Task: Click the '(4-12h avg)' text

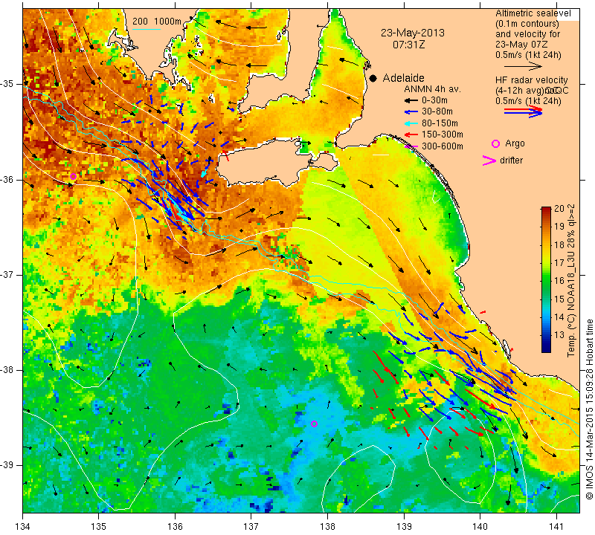Action: click(519, 91)
